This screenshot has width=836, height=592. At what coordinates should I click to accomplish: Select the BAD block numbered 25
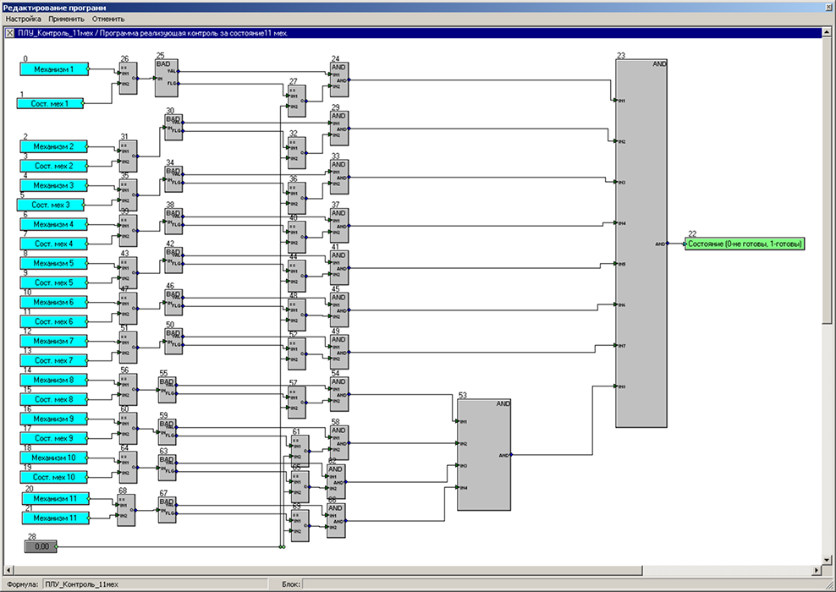[x=167, y=78]
